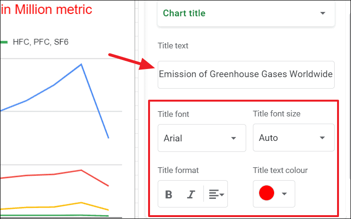Image resolution: width=351 pixels, height=219 pixels.
Task: Toggle italic for the chart title
Action: pyautogui.click(x=191, y=194)
